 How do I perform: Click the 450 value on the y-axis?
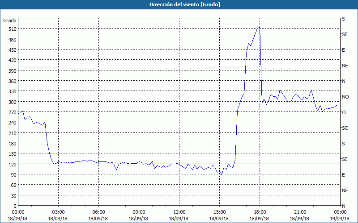[x=13, y=50]
